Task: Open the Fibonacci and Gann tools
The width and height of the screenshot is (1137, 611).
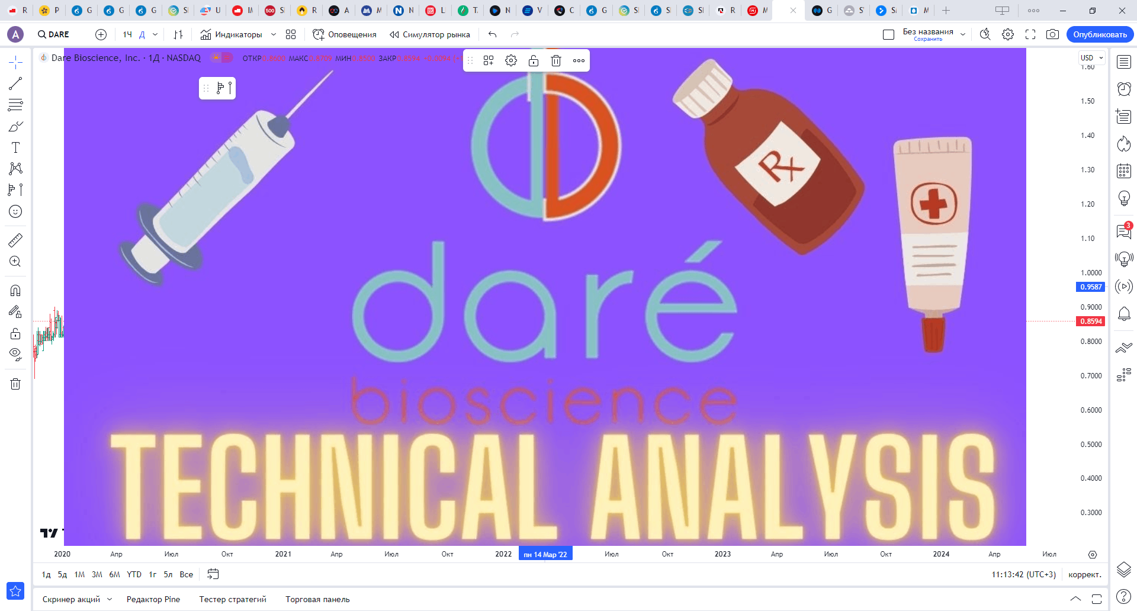Action: [x=15, y=105]
